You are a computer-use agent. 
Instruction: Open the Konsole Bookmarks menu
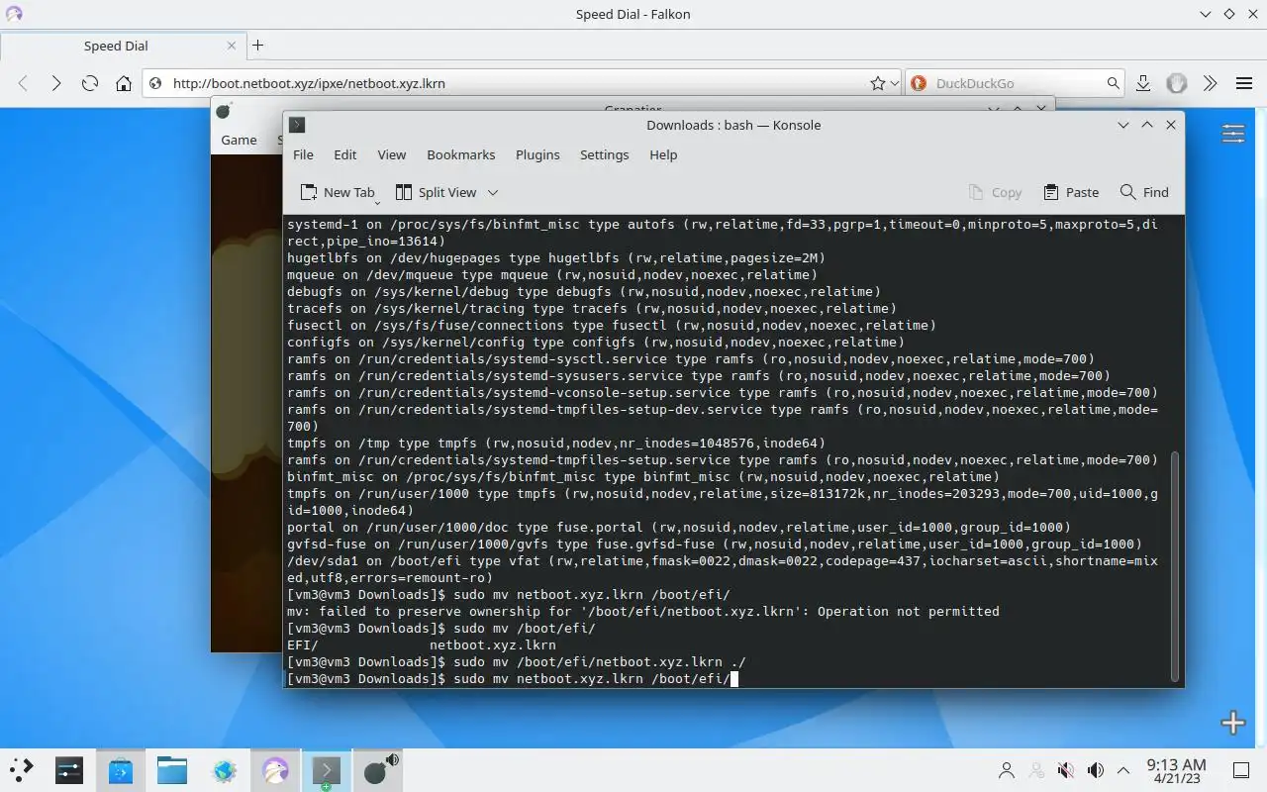[x=461, y=154]
